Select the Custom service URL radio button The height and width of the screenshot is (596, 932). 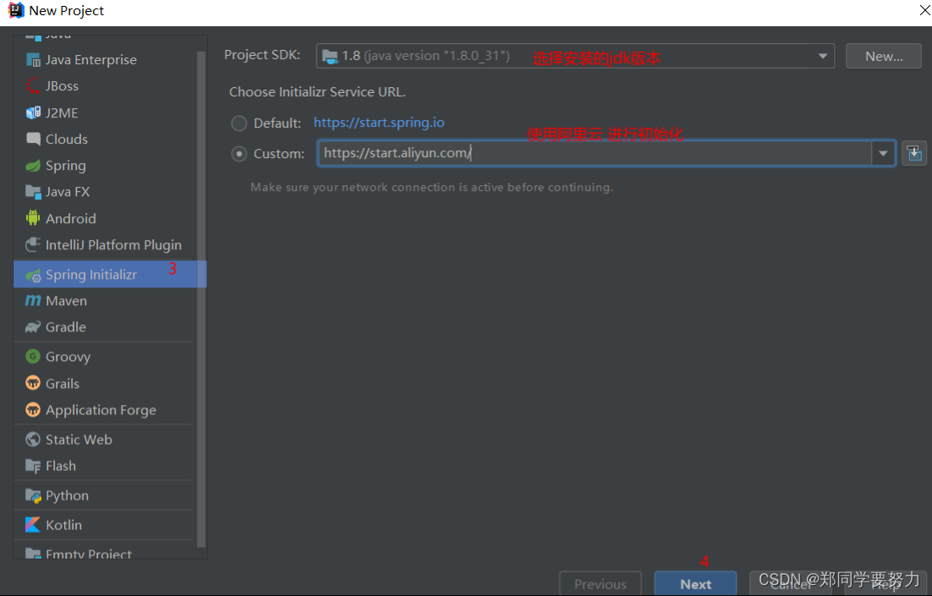[x=239, y=154]
